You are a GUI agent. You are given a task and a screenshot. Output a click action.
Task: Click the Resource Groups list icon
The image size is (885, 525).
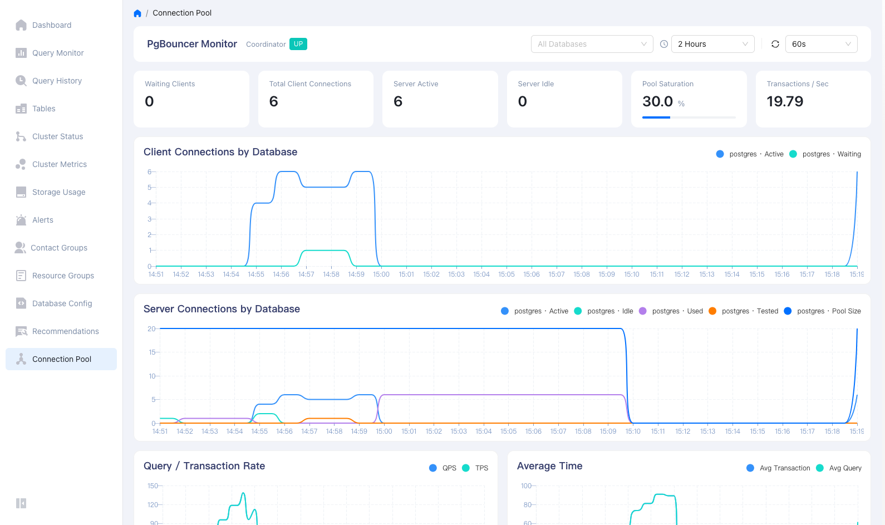coord(21,276)
